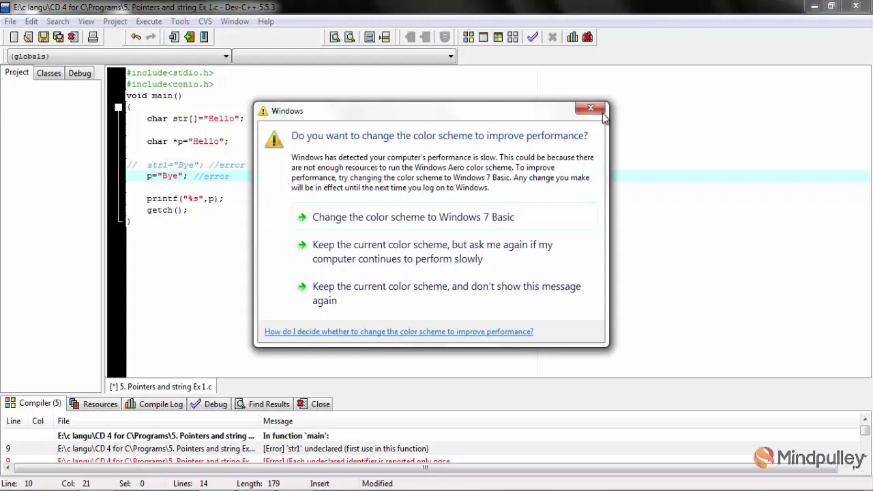Open the empty members dropdown
The height and width of the screenshot is (491, 873).
click(344, 56)
